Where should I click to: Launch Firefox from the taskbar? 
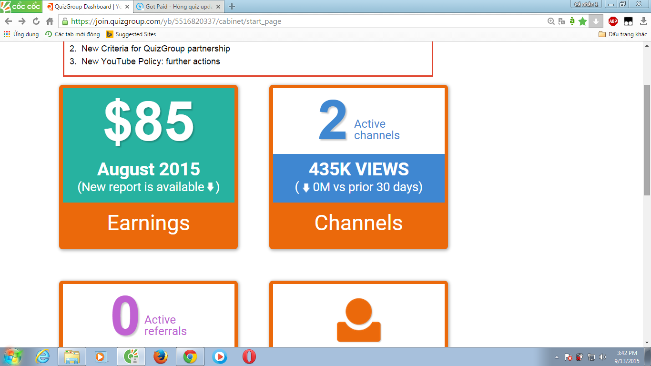click(x=161, y=356)
